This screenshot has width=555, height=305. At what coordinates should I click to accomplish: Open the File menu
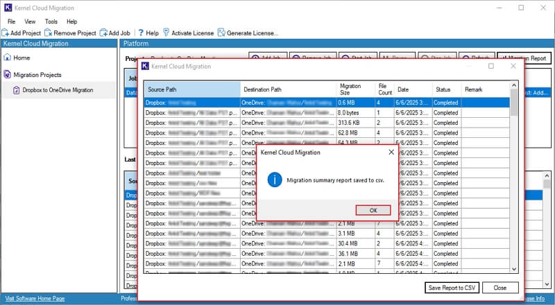point(11,21)
